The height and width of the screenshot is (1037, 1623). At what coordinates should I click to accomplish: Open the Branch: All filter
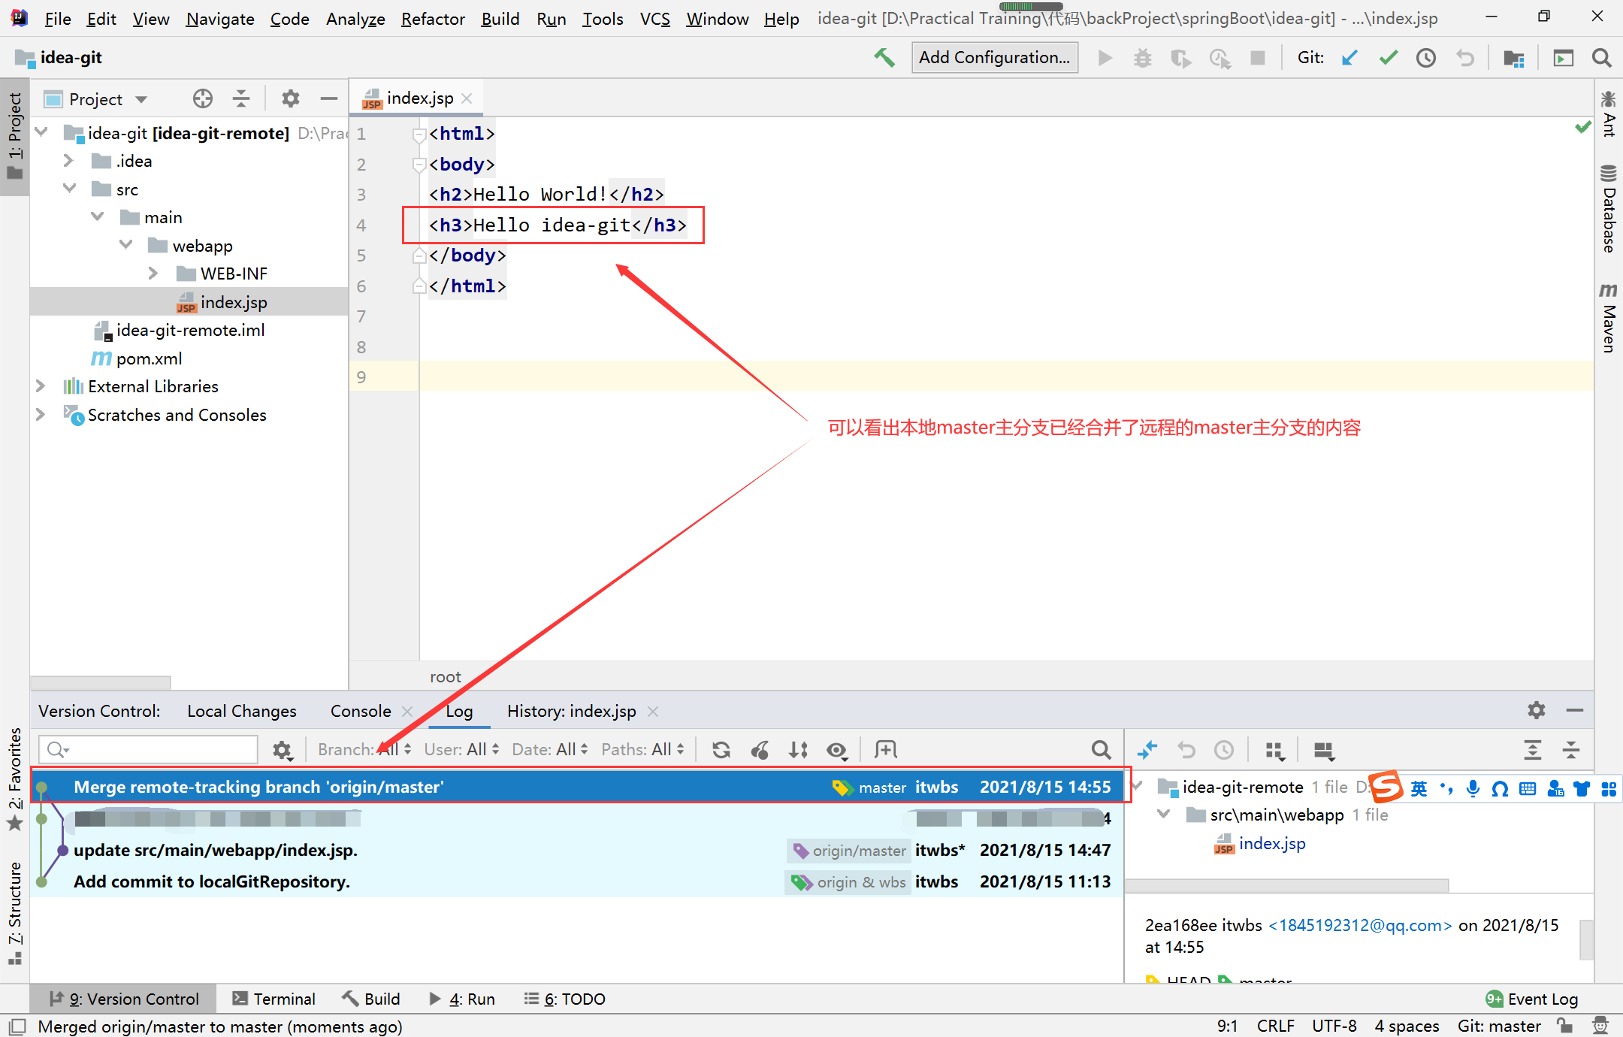[x=364, y=749]
